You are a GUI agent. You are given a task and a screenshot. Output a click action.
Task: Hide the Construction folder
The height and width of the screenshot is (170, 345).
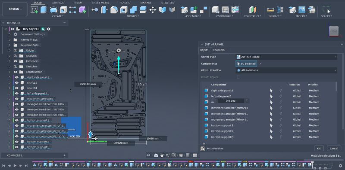16,72
